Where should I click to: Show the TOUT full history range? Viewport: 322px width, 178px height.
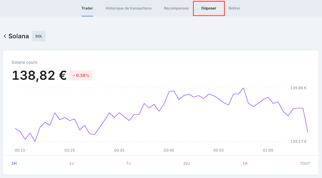[305, 163]
